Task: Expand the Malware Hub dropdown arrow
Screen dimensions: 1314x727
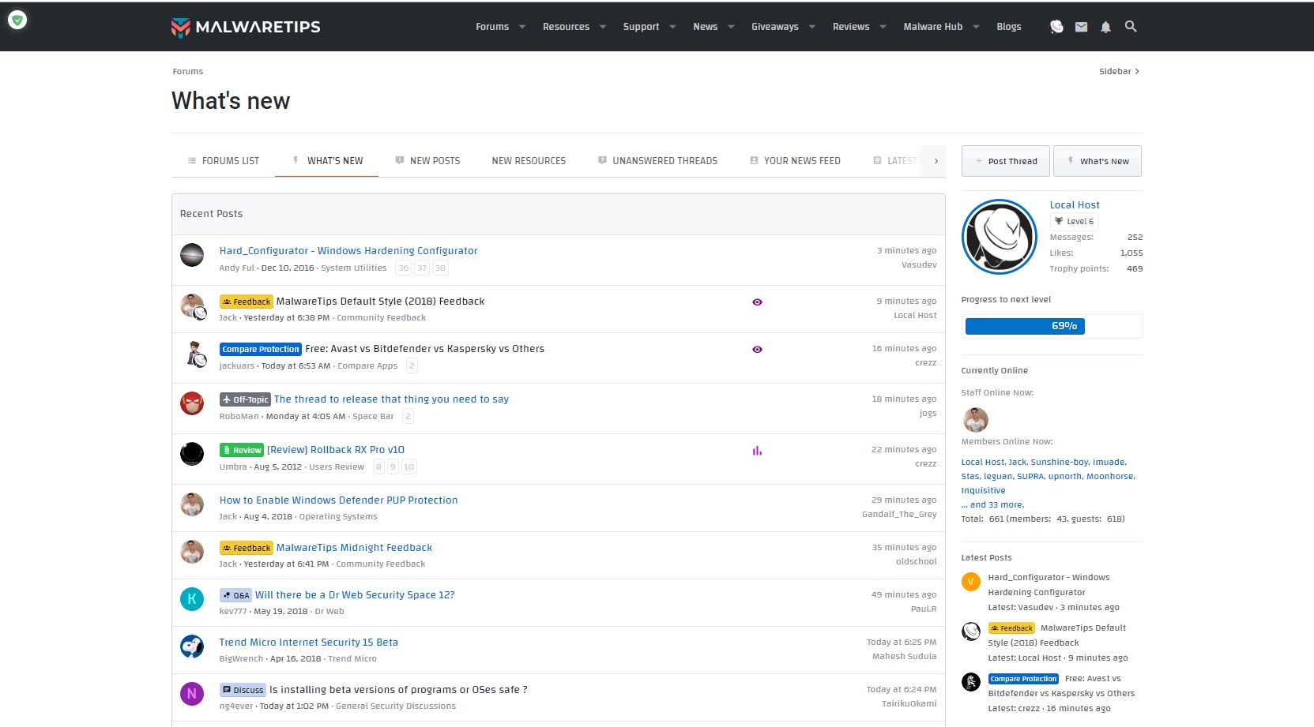Action: (976, 27)
